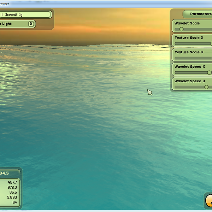Click the Parameters panel header
The width and height of the screenshot is (212, 212).
[x=198, y=14]
